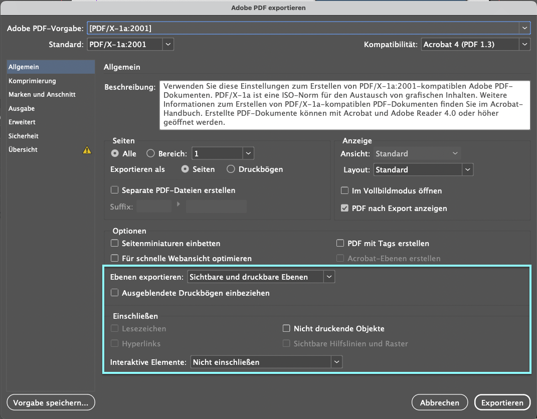Image resolution: width=537 pixels, height=419 pixels.
Task: Click the Suffix flyout triangle arrow
Action: (x=178, y=204)
